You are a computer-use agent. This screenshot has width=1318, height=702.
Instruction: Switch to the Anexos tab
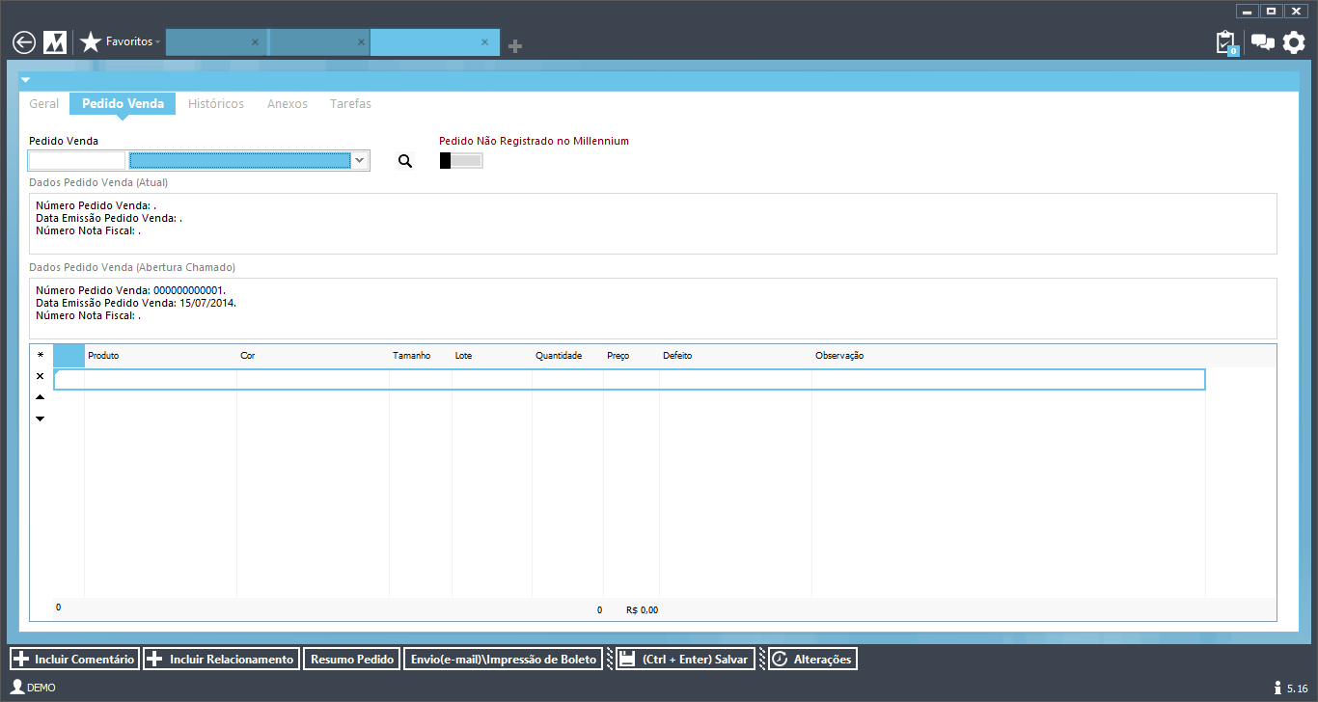[288, 104]
